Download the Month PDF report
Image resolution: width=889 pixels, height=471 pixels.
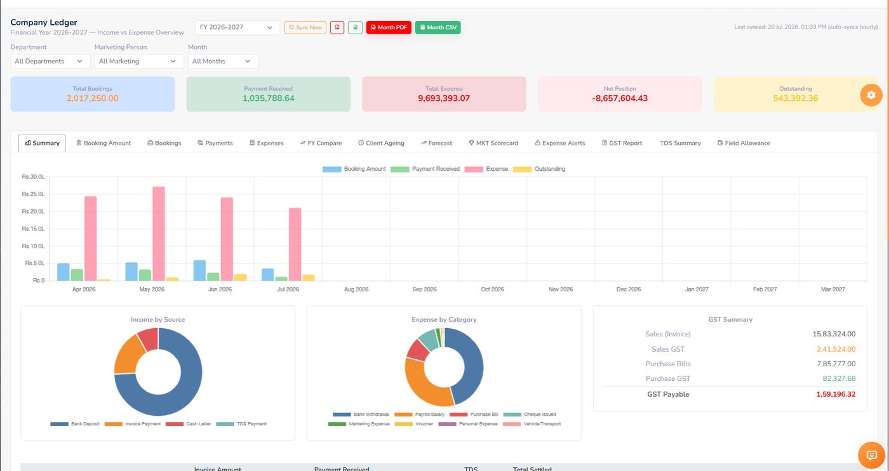coord(389,27)
